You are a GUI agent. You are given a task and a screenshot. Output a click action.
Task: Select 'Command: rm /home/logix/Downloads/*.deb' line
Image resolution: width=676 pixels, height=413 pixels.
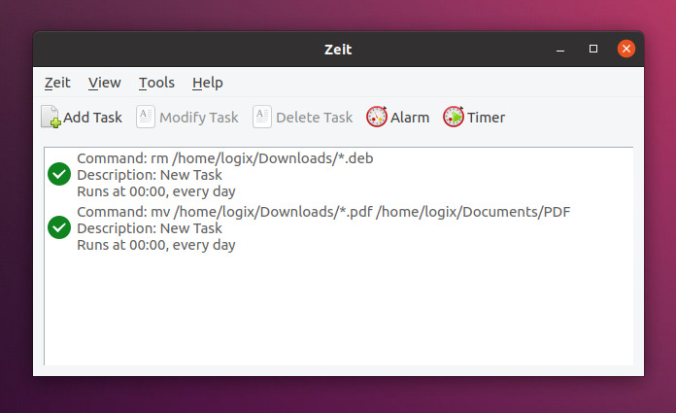tap(225, 158)
